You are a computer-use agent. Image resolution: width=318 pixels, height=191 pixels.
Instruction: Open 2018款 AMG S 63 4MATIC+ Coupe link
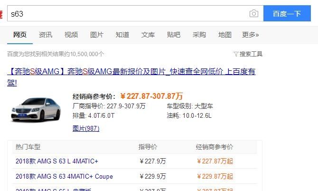click(64, 176)
